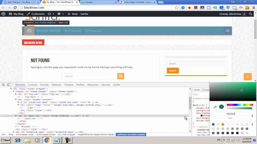Click the Start button

click(6, 140)
